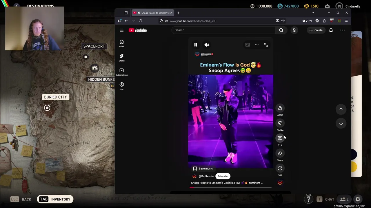Viewport: 371px width, 208px height.
Task: Click the magnifier search button
Action: tap(281, 30)
